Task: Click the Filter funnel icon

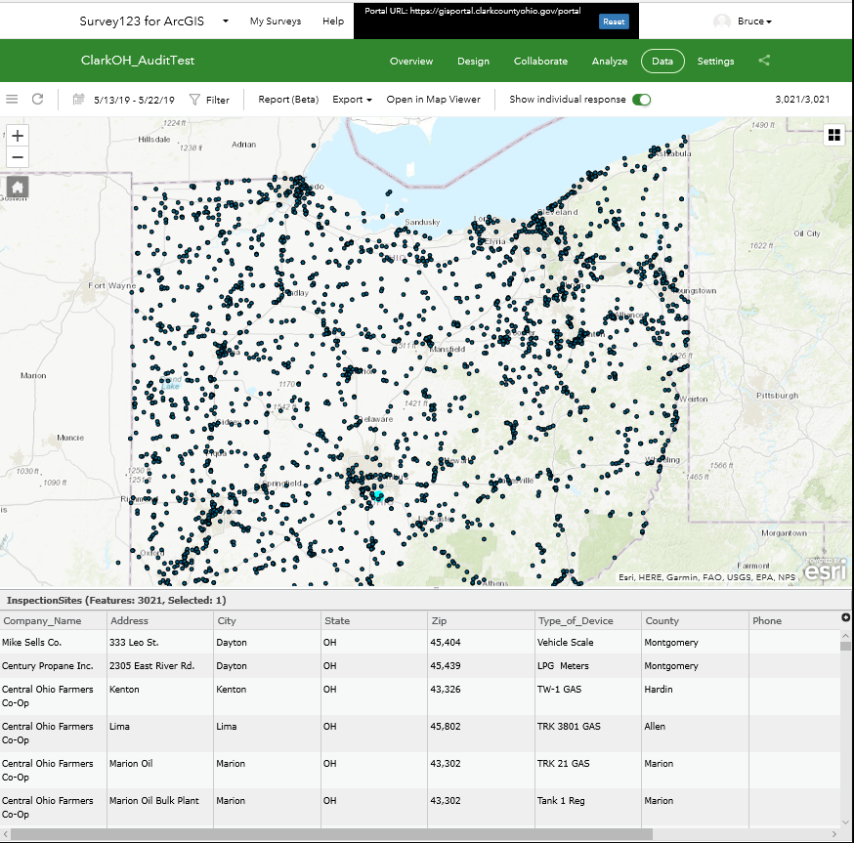Action: tap(194, 100)
